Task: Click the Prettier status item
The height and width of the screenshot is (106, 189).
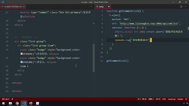Action: point(180,99)
